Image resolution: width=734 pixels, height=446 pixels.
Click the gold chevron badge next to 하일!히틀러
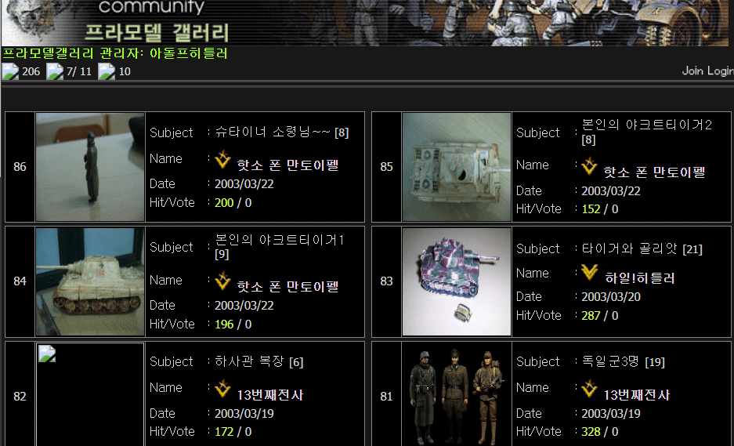pyautogui.click(x=589, y=273)
